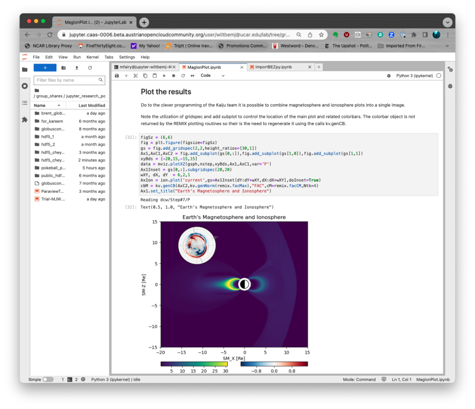Open the Extension Manager sidebar icon

(x=25, y=119)
